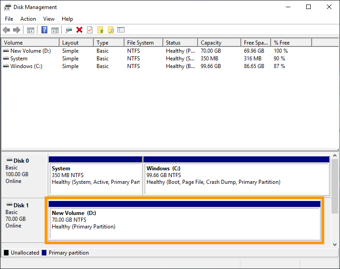Click the Connect drive plug toolbar icon

(69, 30)
